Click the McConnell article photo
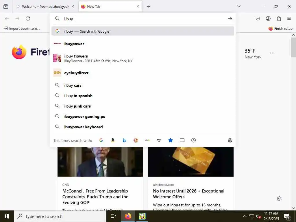 coord(100,162)
